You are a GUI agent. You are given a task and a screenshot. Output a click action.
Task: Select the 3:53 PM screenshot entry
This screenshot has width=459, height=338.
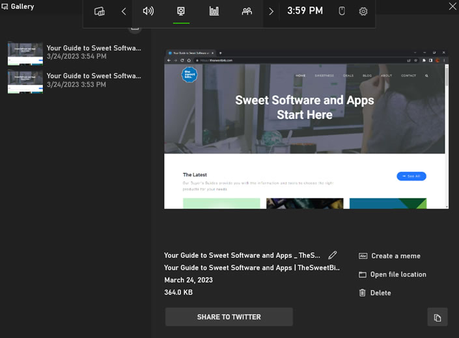pyautogui.click(x=75, y=81)
